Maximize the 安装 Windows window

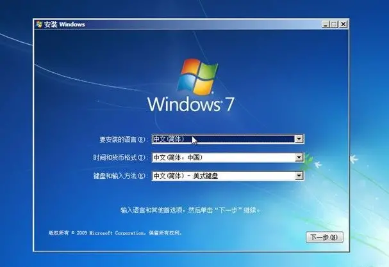pyautogui.click(x=335, y=24)
